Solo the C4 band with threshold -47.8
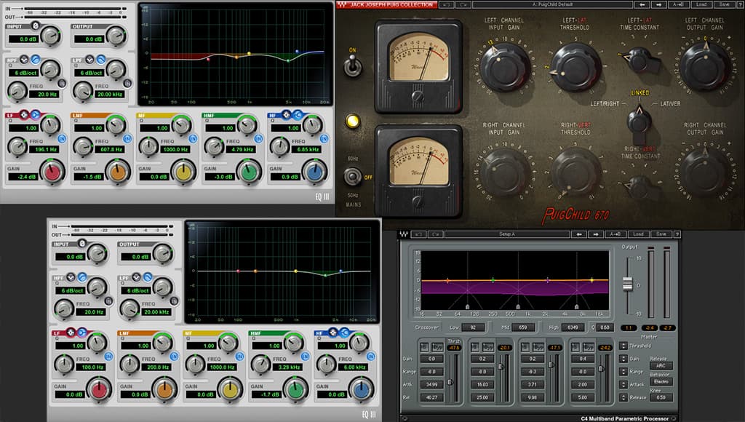The height and width of the screenshot is (422, 745). pyautogui.click(x=424, y=347)
